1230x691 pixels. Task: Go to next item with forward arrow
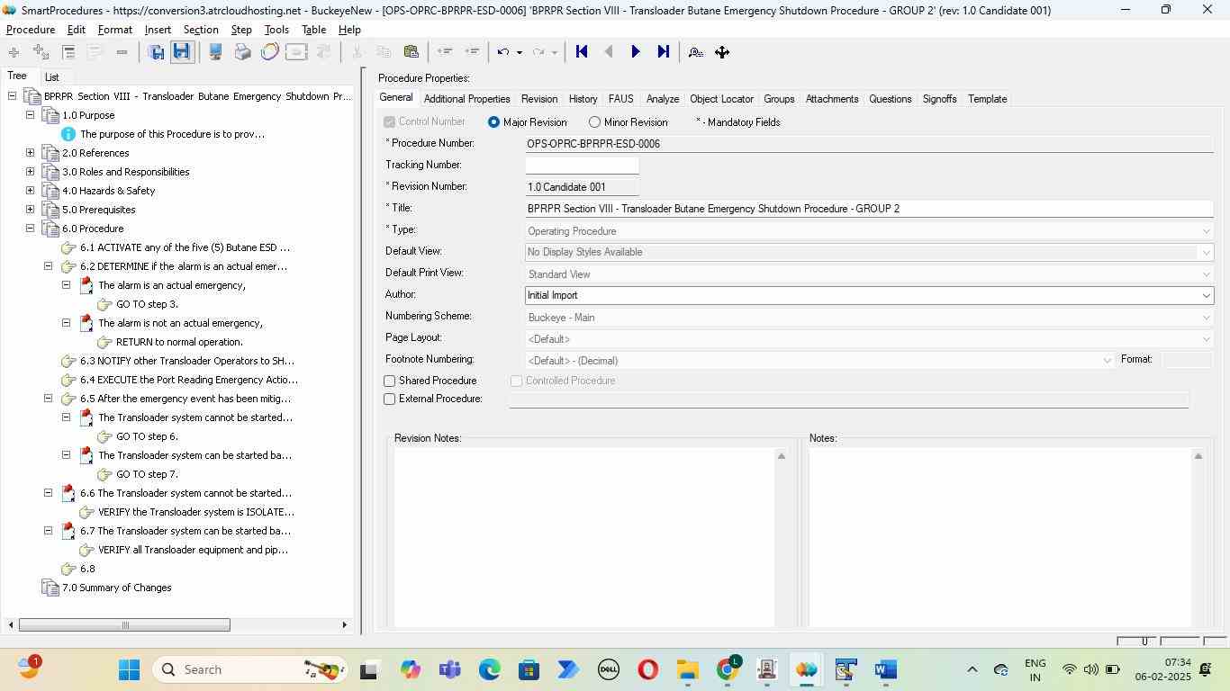point(636,52)
